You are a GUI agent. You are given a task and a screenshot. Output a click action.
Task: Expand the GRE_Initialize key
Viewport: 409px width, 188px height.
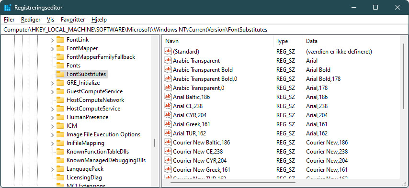pos(52,83)
